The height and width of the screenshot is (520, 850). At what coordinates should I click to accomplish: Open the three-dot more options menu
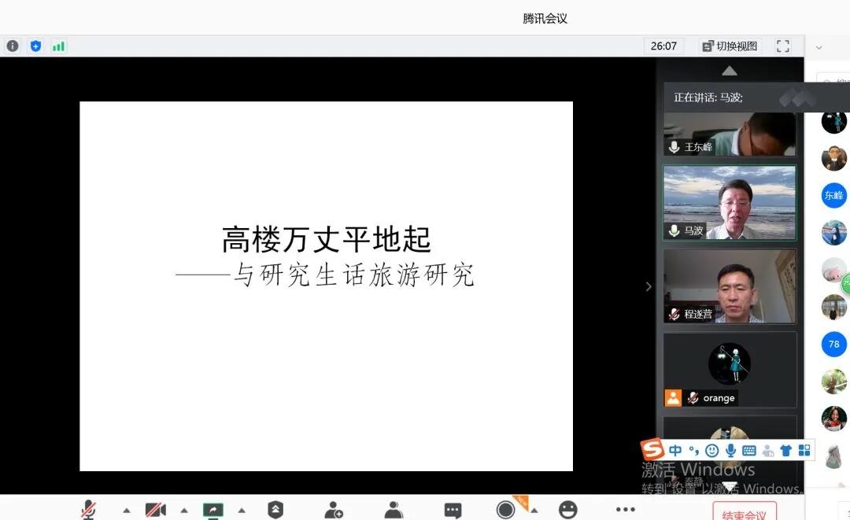click(x=626, y=510)
